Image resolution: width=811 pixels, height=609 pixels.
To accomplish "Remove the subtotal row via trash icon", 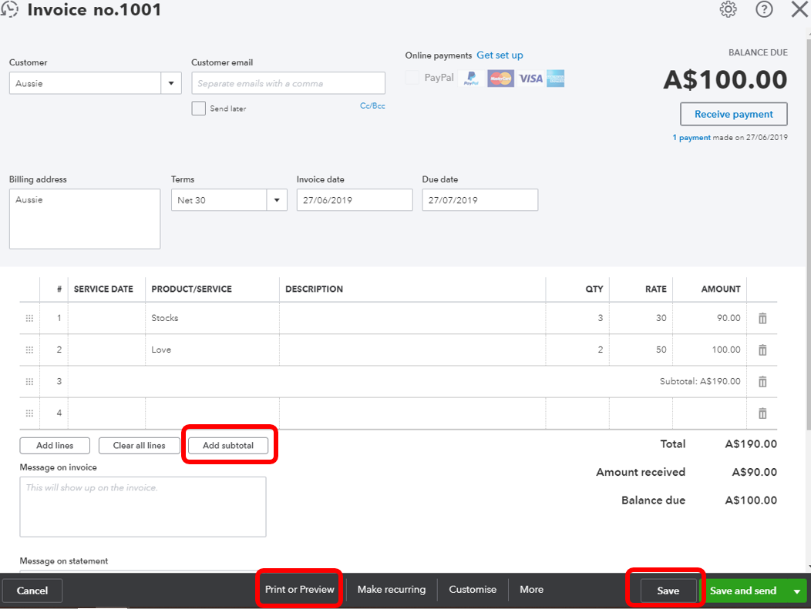I will [762, 381].
